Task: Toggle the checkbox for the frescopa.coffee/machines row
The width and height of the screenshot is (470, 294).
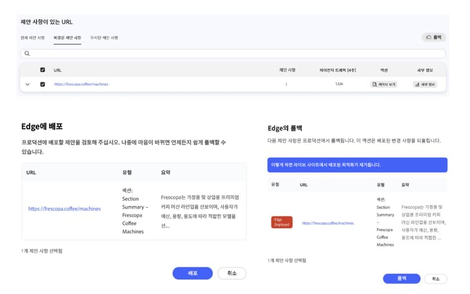Action: [43, 84]
